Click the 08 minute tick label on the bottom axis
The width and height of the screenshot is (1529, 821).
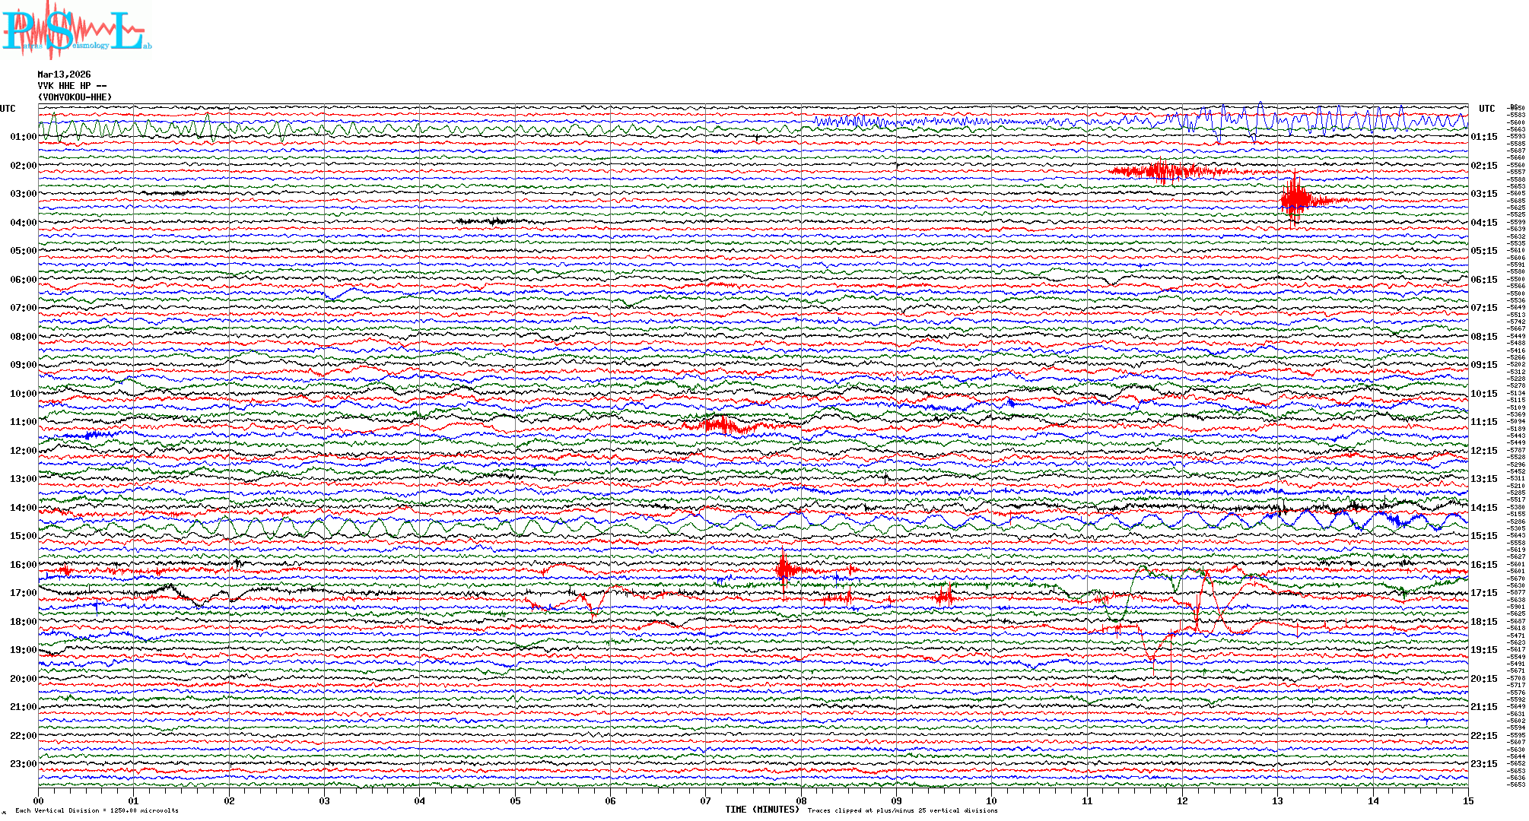tap(801, 801)
